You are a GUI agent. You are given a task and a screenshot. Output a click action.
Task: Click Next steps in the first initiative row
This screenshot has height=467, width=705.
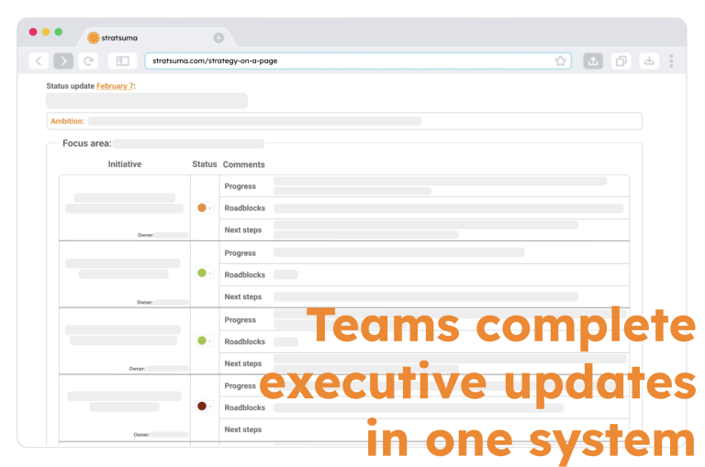[x=242, y=229]
